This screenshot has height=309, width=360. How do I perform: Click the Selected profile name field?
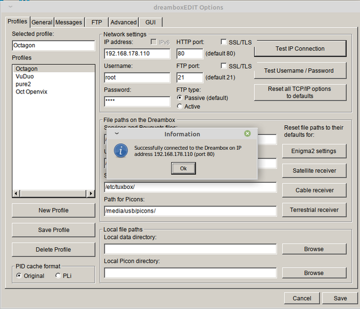(53, 45)
